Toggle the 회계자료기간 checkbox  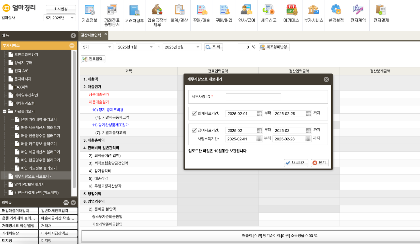(194, 113)
